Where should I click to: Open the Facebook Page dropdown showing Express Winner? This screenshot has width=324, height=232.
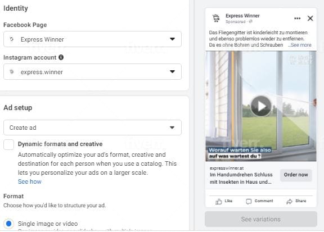point(92,39)
